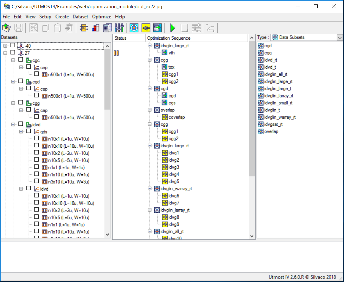
Task: Open the Optimize menu
Action: tap(102, 17)
